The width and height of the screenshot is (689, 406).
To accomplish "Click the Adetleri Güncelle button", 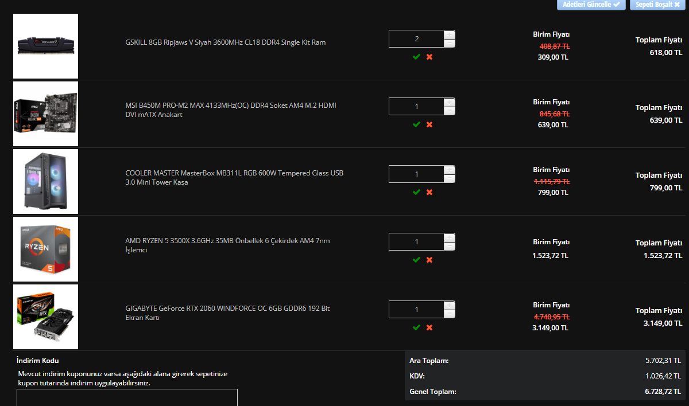I will click(x=591, y=4).
